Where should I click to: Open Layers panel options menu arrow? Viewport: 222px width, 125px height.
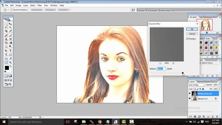[x=220, y=82]
